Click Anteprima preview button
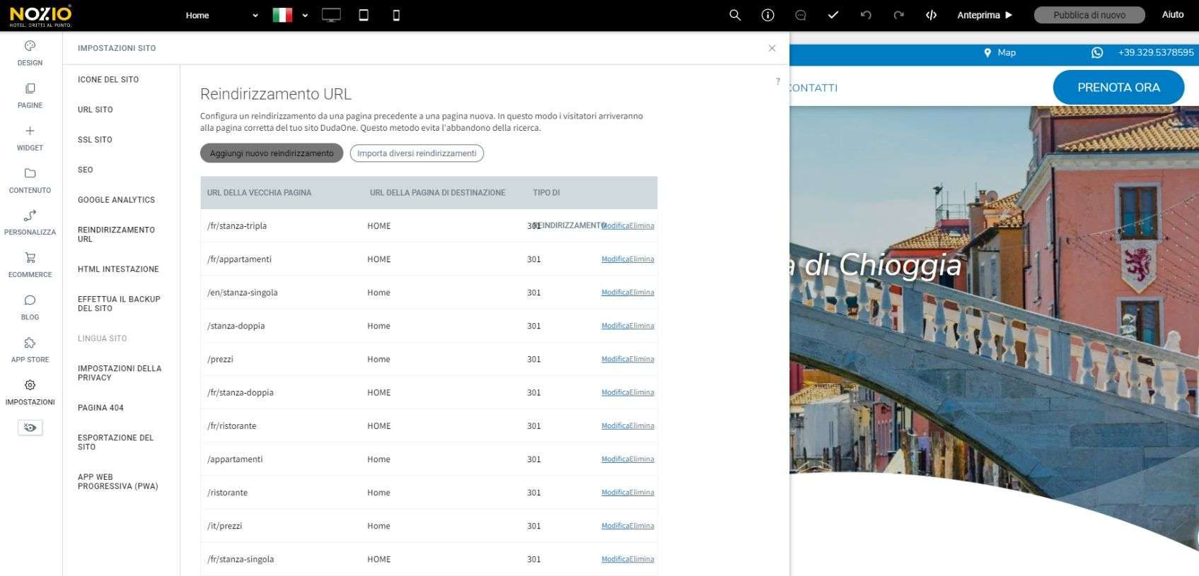1199x576 pixels. pyautogui.click(x=985, y=15)
